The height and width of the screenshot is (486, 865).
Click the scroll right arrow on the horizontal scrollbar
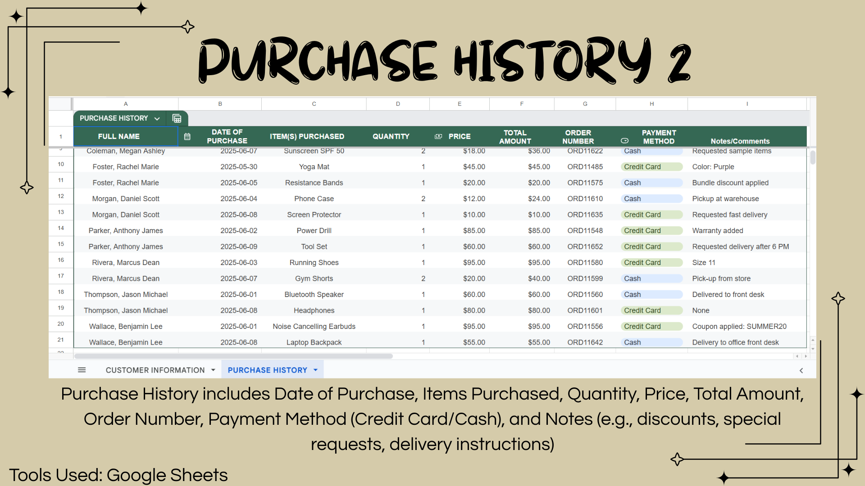pos(806,356)
